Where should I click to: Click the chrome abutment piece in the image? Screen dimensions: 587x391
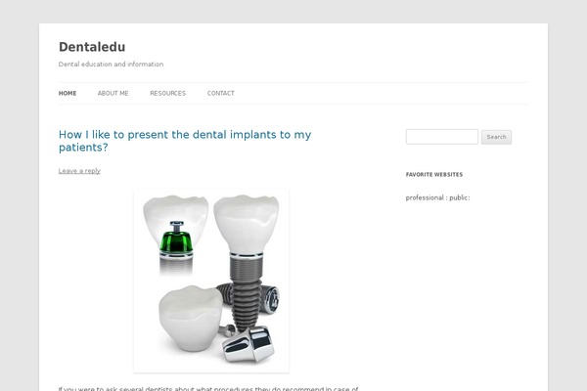tap(248, 344)
